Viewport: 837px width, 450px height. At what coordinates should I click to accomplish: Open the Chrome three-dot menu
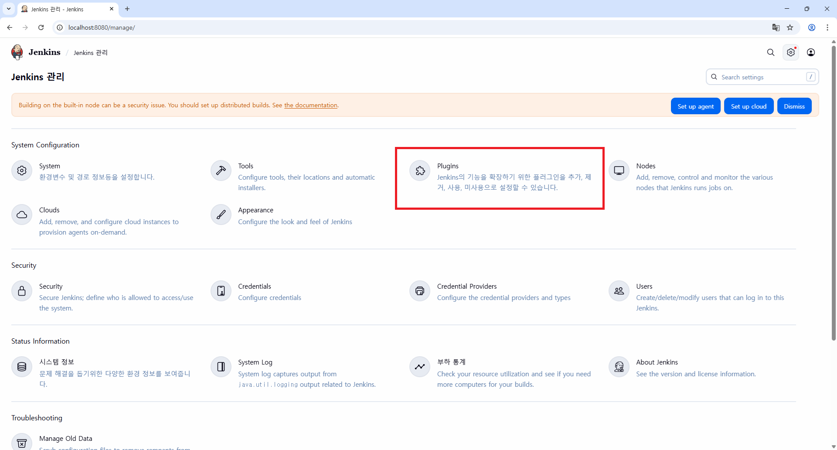[x=827, y=27]
